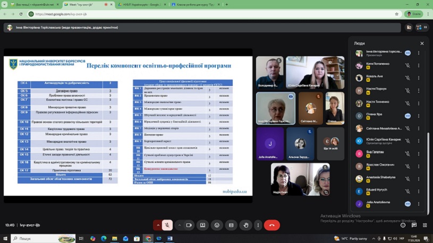Reload the page in Chrome

point(21,14)
